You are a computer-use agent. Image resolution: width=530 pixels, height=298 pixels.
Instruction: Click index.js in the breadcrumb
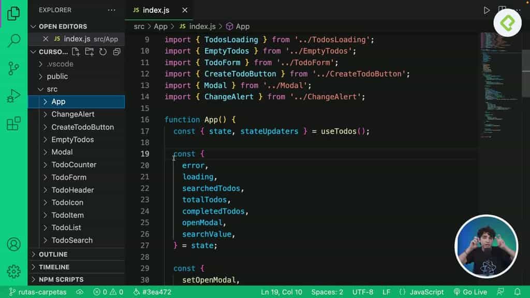(197, 26)
